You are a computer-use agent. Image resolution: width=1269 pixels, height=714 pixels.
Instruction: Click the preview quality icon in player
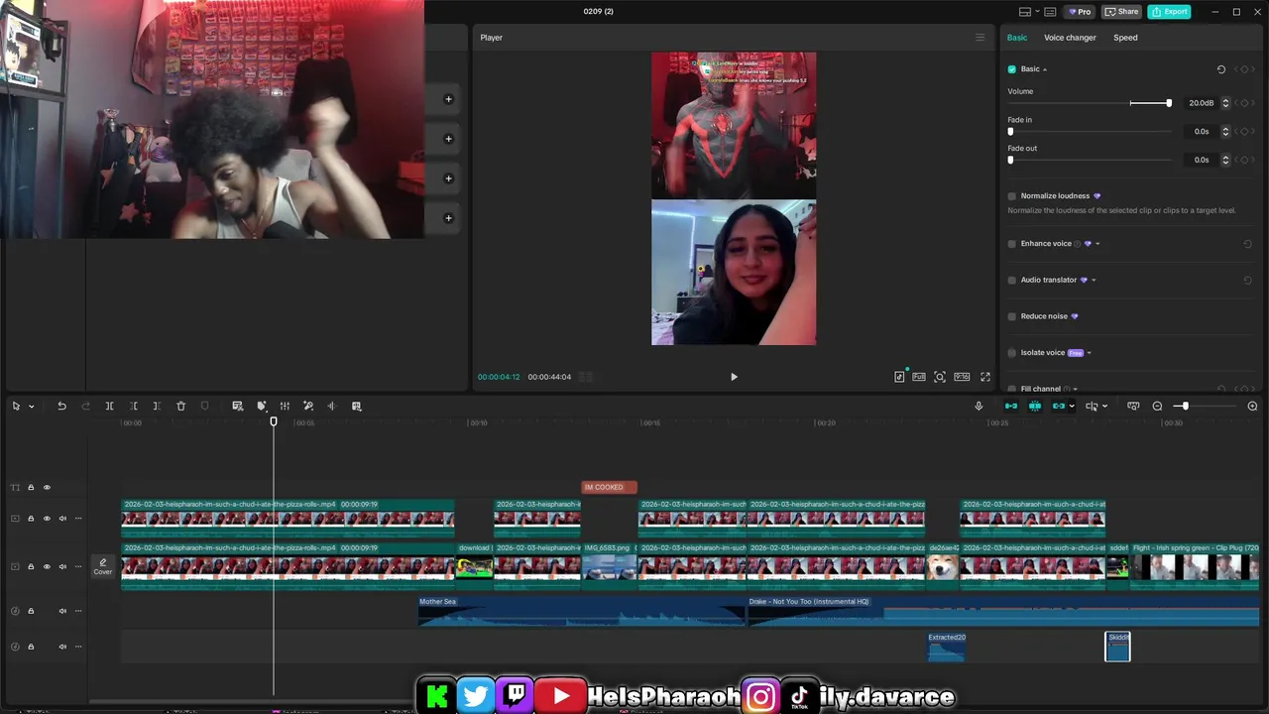[x=919, y=377]
